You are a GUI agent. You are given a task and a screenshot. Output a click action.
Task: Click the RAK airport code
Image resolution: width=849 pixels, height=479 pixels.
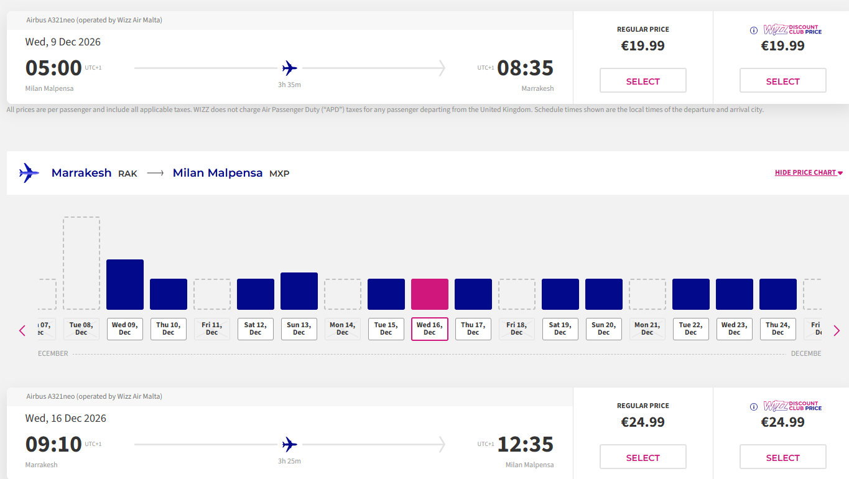pos(128,174)
